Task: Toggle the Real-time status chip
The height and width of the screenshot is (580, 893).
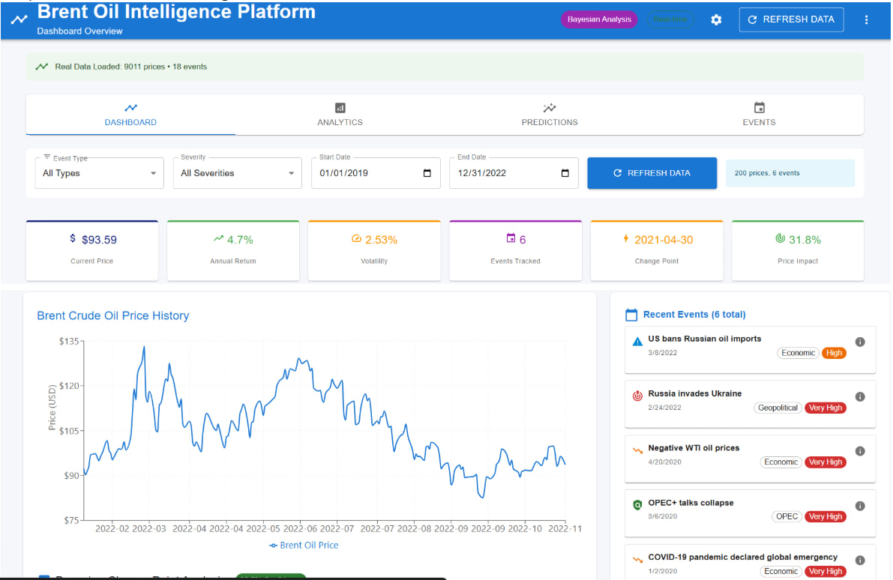Action: tap(670, 19)
